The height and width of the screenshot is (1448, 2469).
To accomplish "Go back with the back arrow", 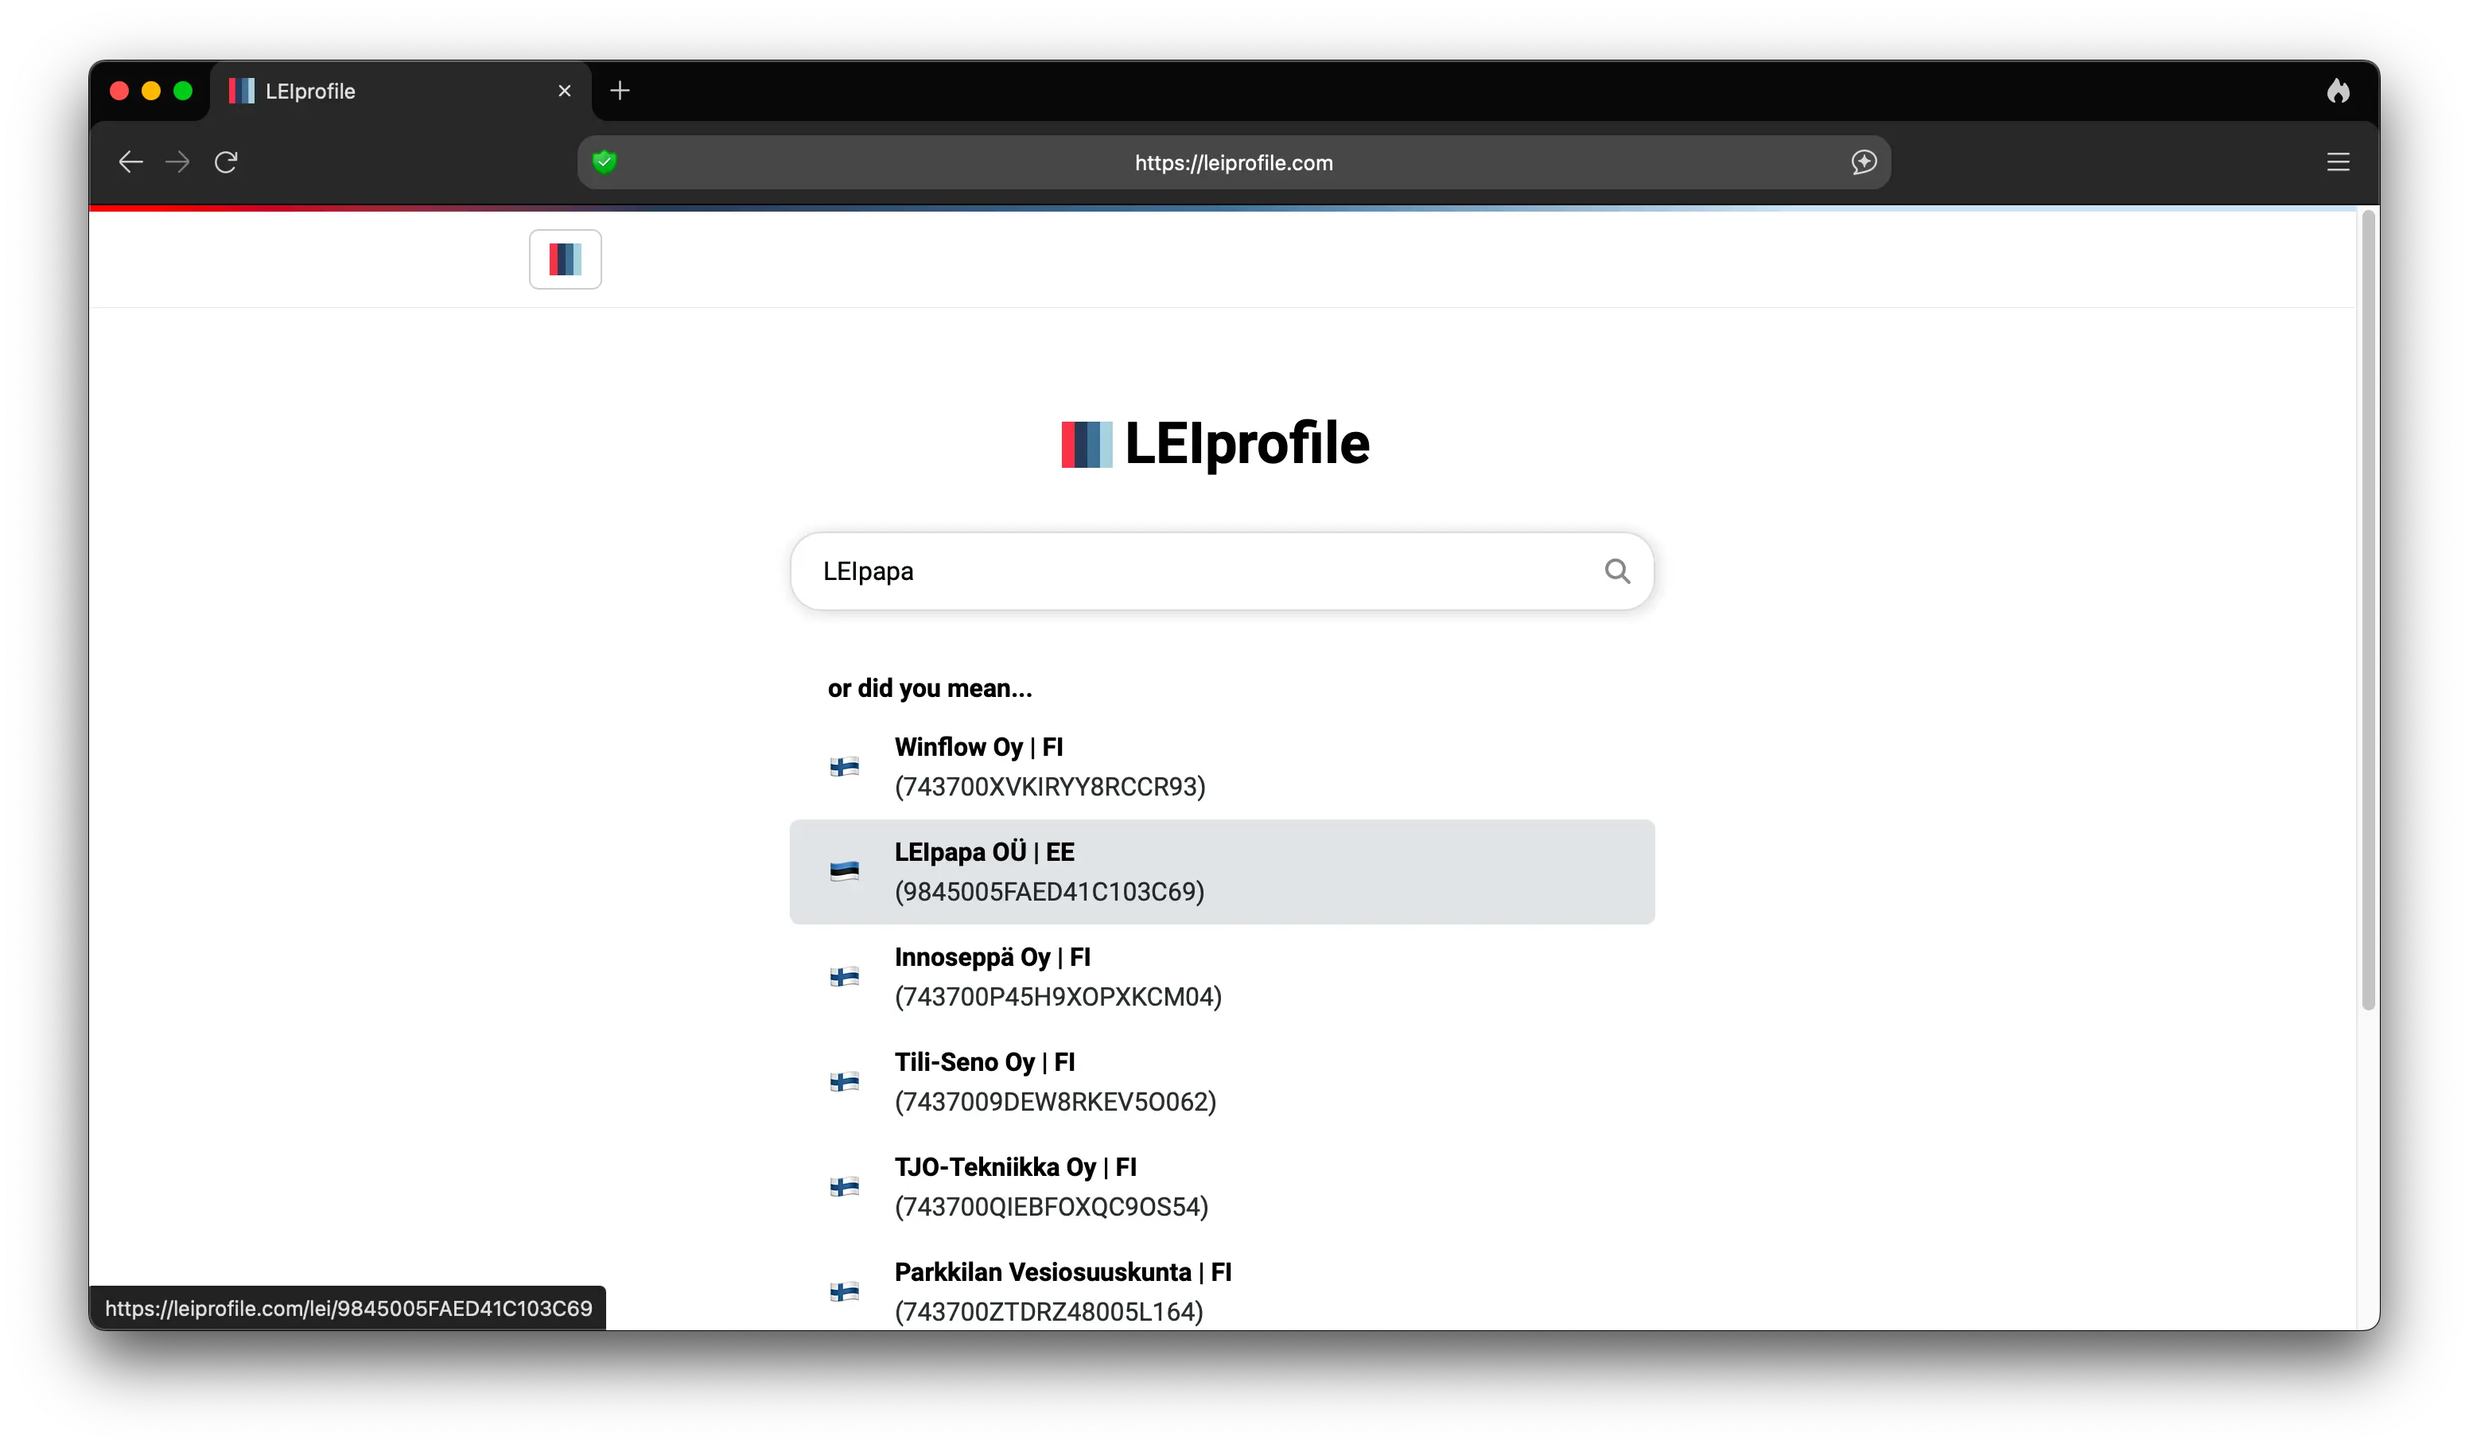I will 130,162.
